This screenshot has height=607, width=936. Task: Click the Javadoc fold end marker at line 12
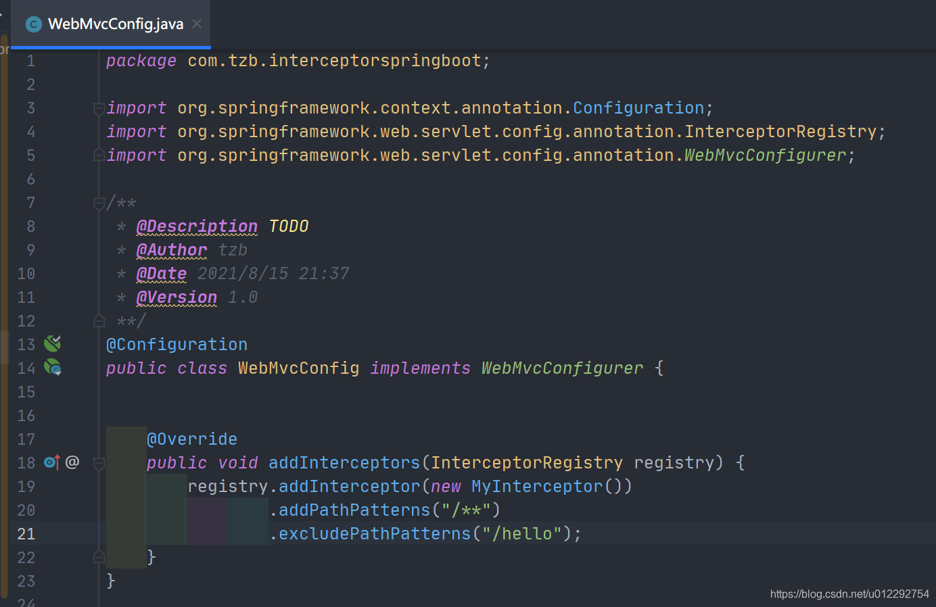click(x=99, y=321)
